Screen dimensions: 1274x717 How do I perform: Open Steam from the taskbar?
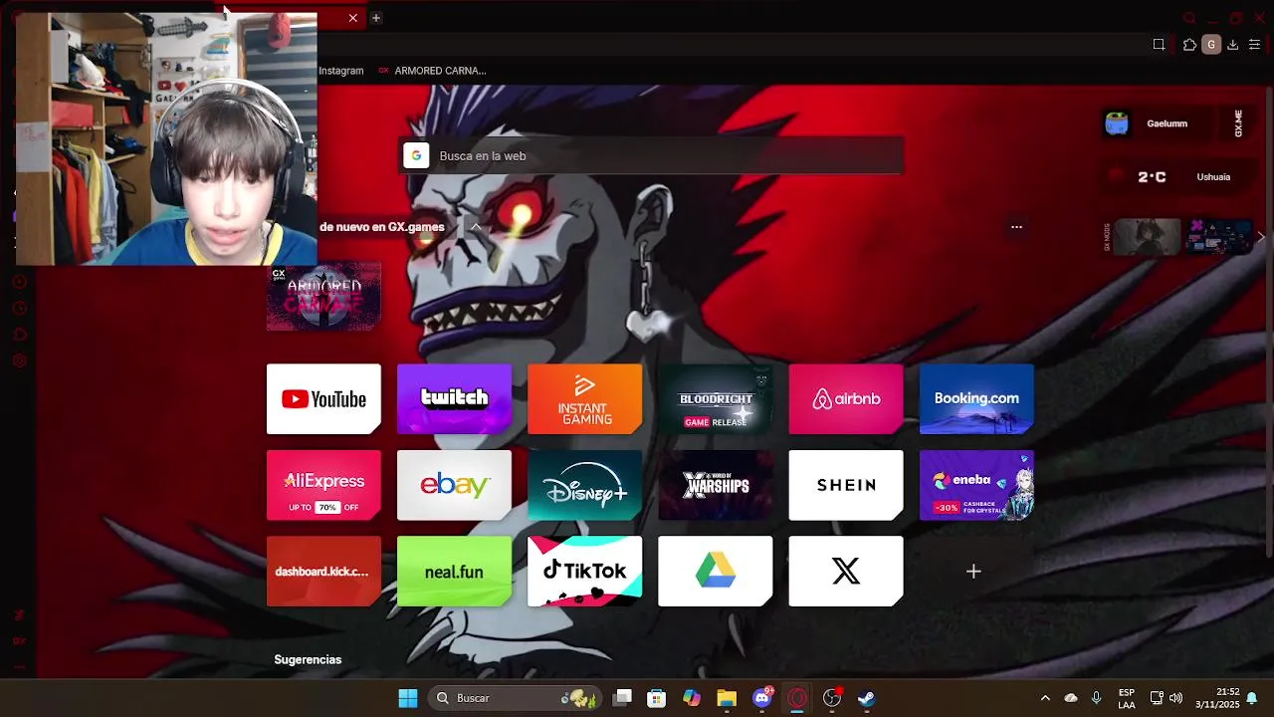(x=867, y=698)
